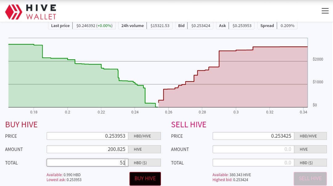
Task: Click the Available 380.343 HIVE balance
Action: (232, 175)
